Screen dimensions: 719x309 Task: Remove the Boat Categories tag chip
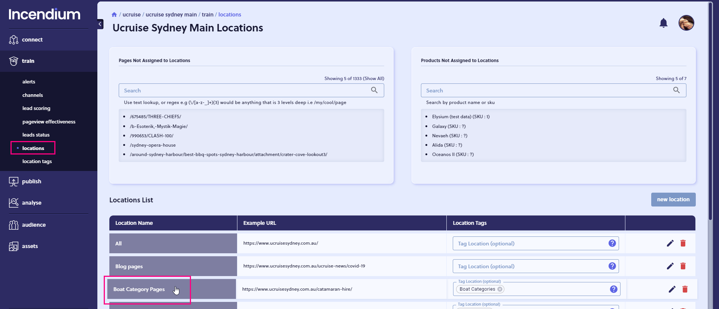tap(500, 289)
